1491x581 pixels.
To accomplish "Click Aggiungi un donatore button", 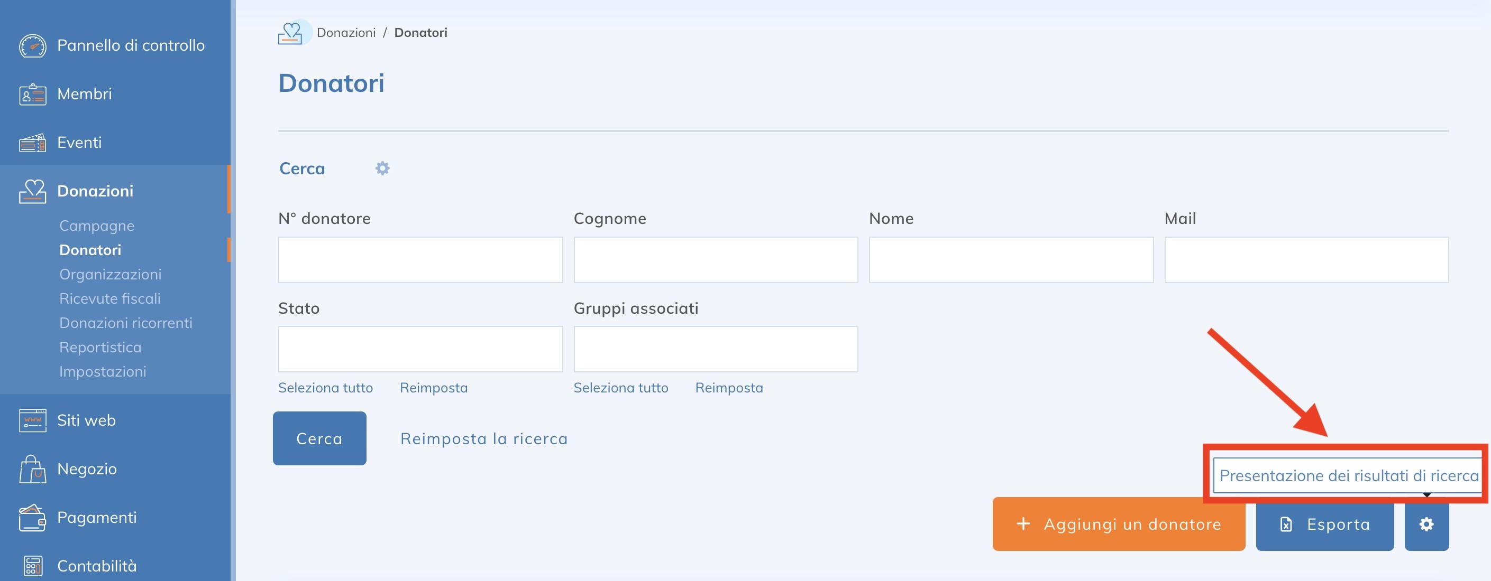I will [1118, 524].
